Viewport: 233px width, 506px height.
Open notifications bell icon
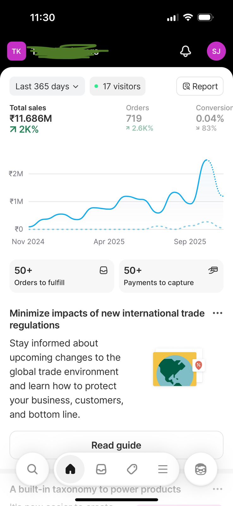click(186, 51)
